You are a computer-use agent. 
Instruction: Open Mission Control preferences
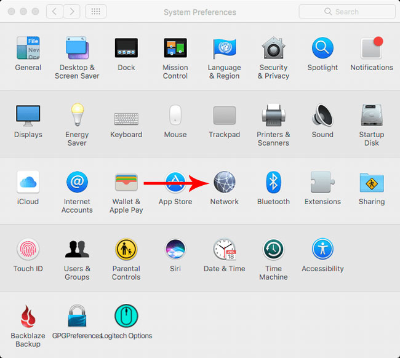[x=175, y=49]
